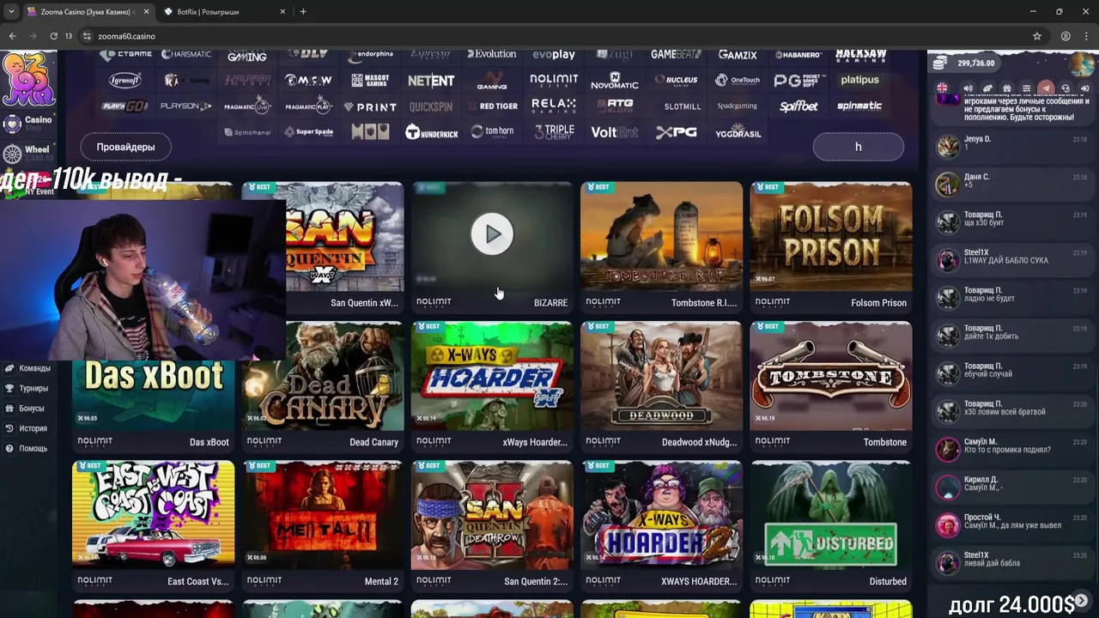This screenshot has width=1099, height=618.
Task: Open the gift box bonuses icon
Action: 1007,88
